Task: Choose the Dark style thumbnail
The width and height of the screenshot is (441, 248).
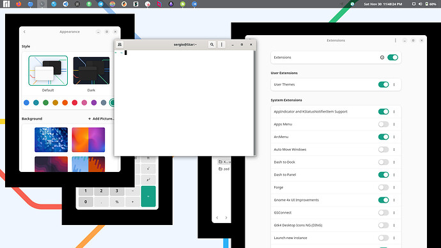Action: (91, 70)
